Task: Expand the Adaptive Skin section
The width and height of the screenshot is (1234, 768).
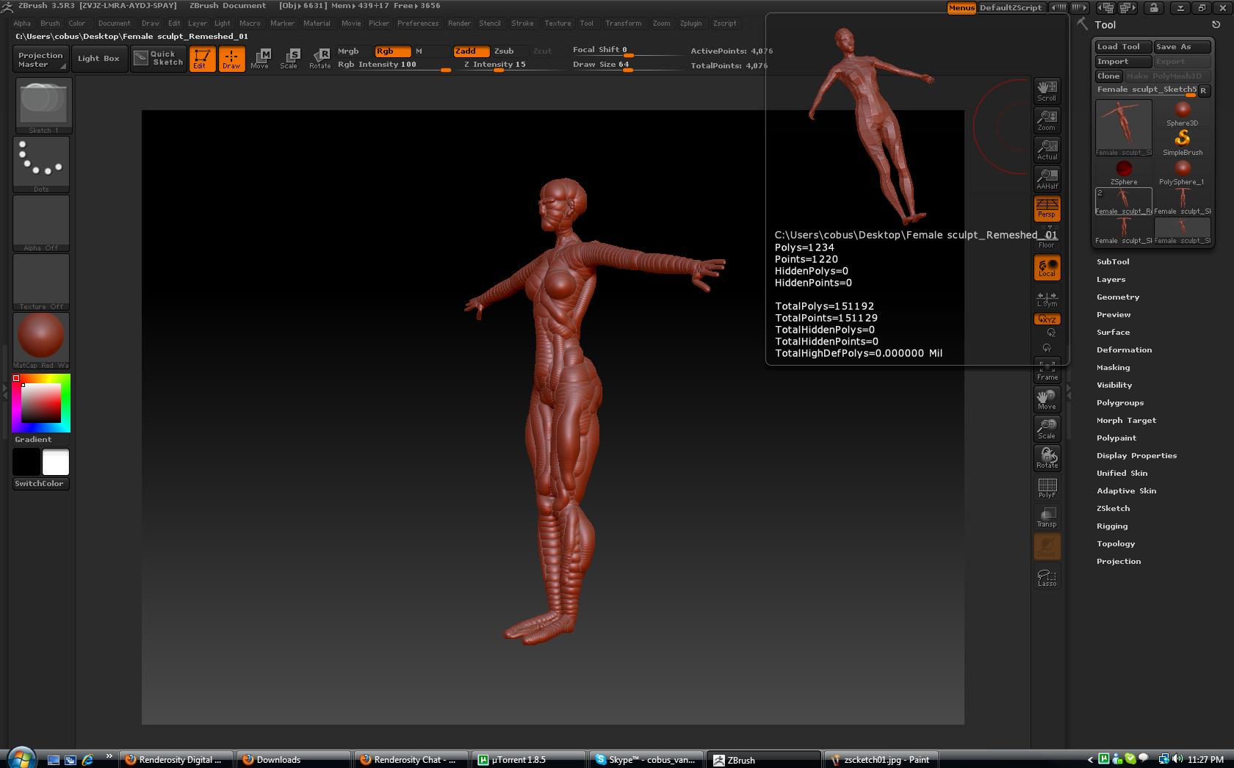Action: click(x=1126, y=491)
